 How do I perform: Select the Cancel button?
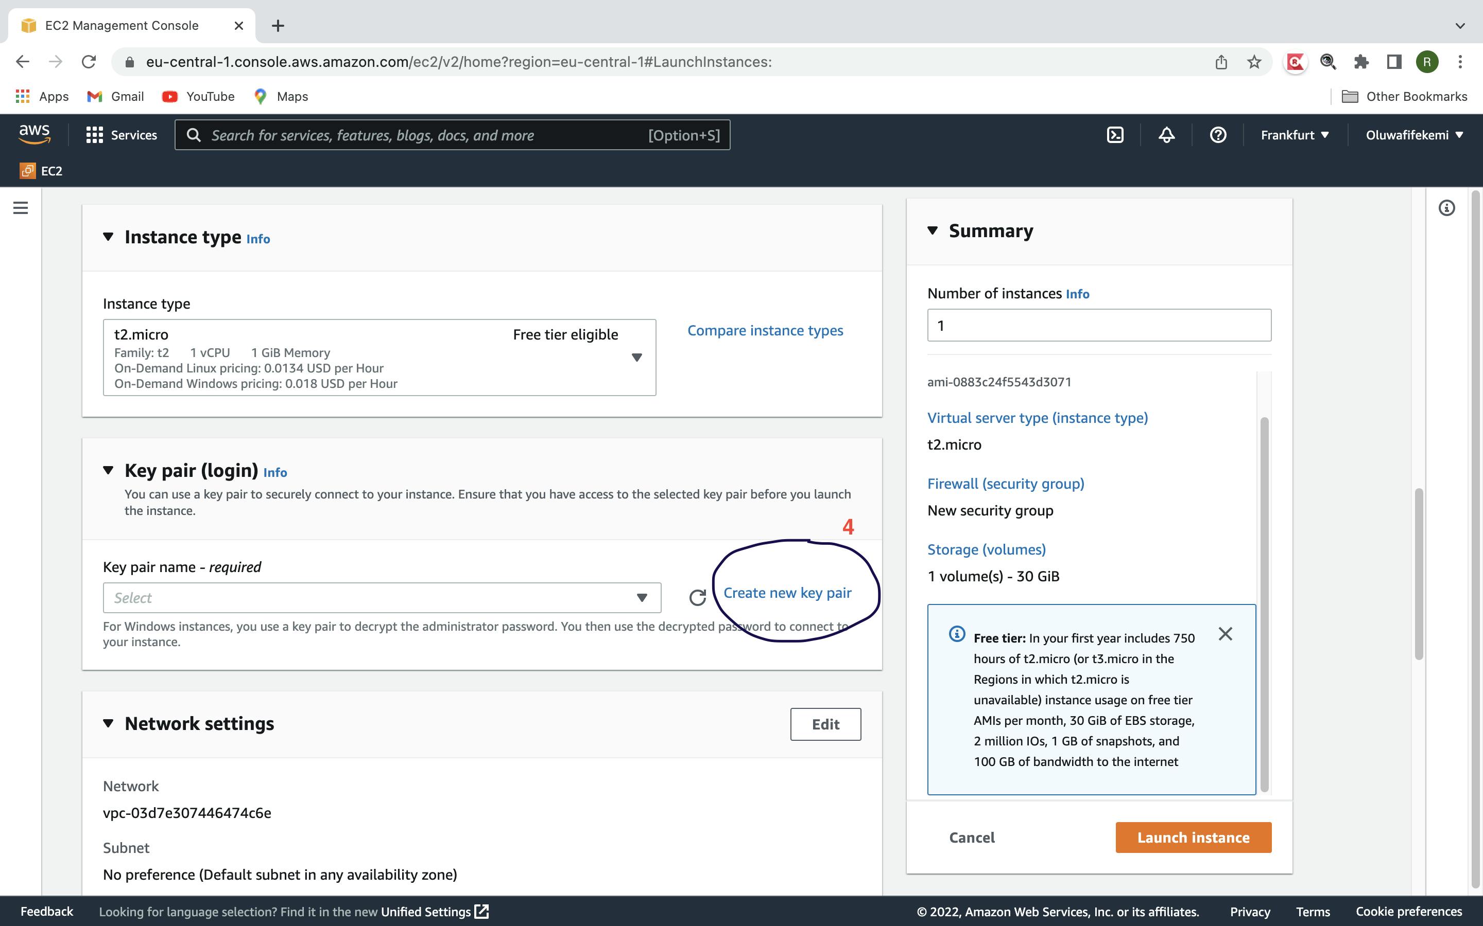(972, 836)
